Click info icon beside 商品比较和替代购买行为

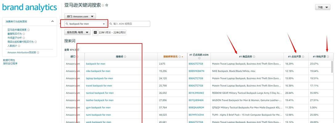point(36,42)
